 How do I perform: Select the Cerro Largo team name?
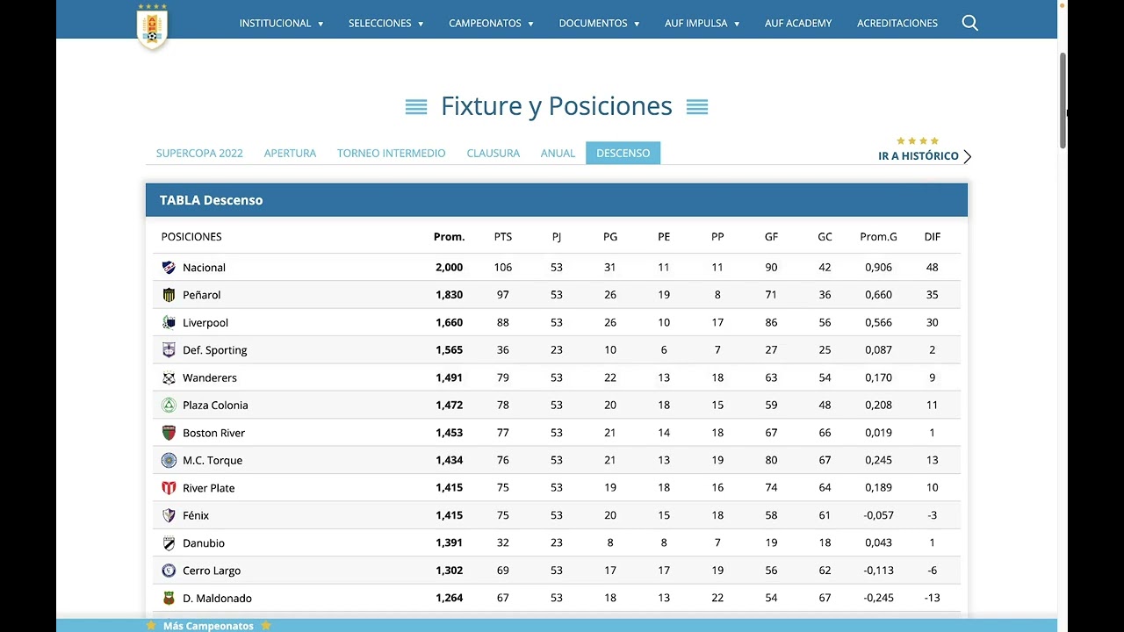click(212, 571)
